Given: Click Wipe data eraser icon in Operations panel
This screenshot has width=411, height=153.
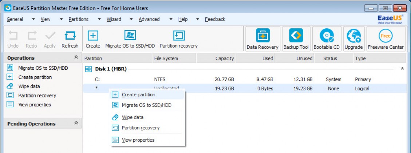Looking at the screenshot, I should coord(10,86).
